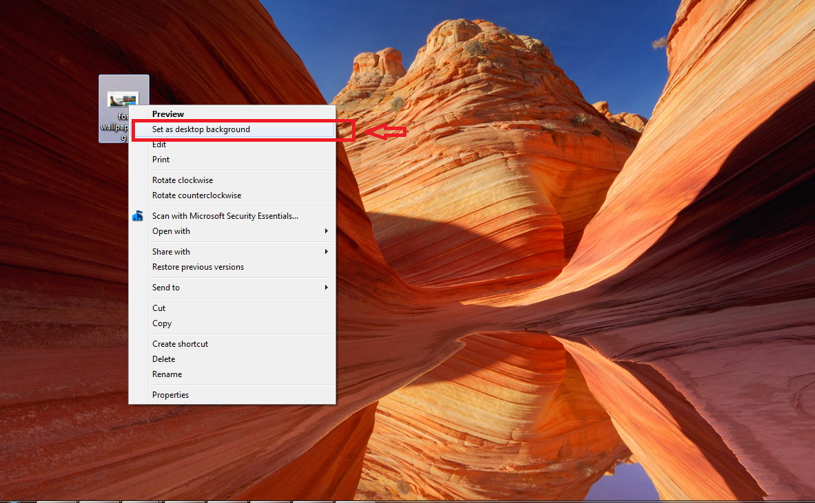
Task: Expand the Share with submenu arrow
Action: [327, 252]
